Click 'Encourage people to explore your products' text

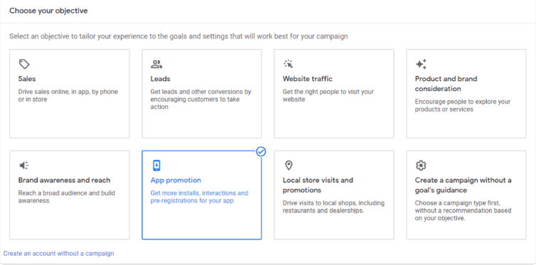[463, 106]
